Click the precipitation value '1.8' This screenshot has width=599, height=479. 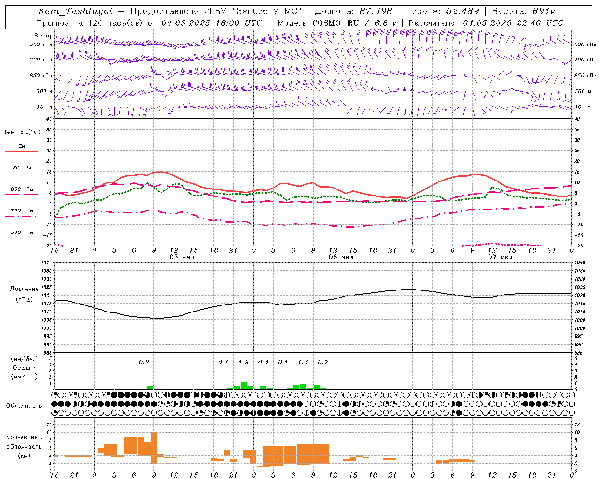[243, 362]
